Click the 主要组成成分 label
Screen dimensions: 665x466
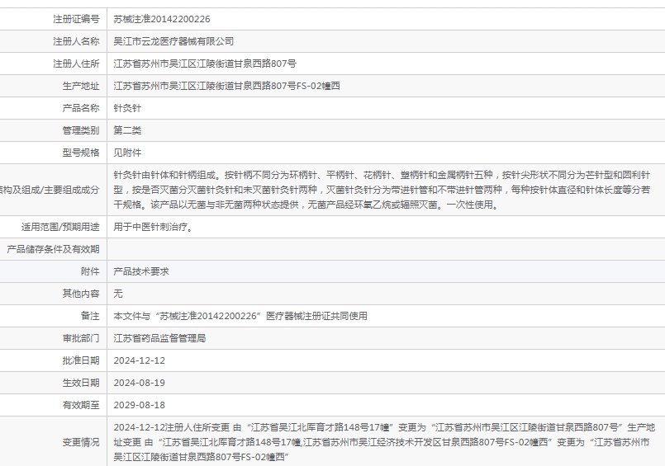pyautogui.click(x=50, y=190)
